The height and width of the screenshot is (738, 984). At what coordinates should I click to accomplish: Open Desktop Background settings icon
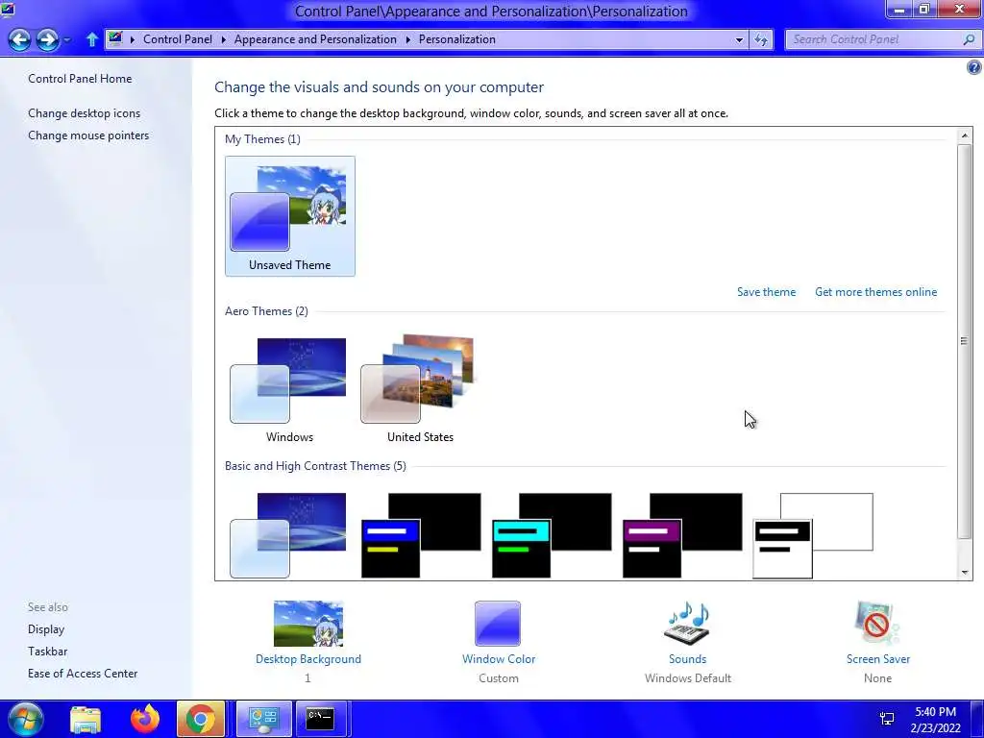(x=308, y=623)
